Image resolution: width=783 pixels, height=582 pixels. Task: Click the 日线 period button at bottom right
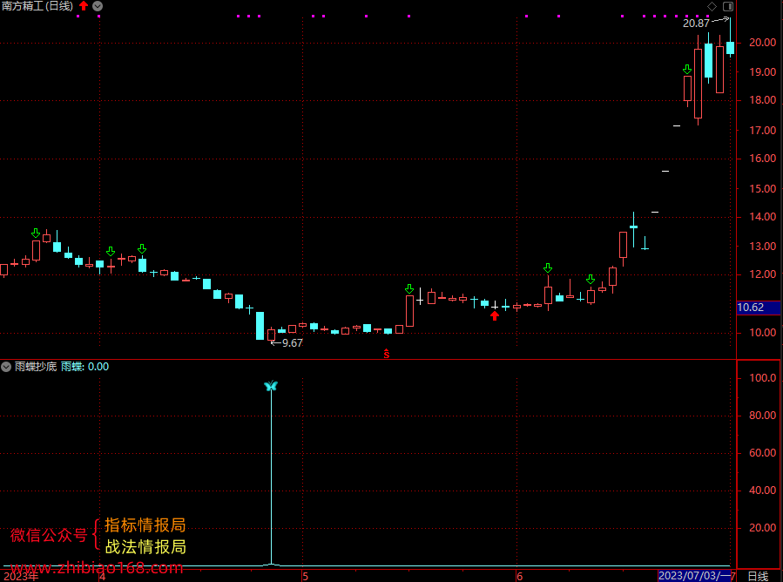click(759, 576)
